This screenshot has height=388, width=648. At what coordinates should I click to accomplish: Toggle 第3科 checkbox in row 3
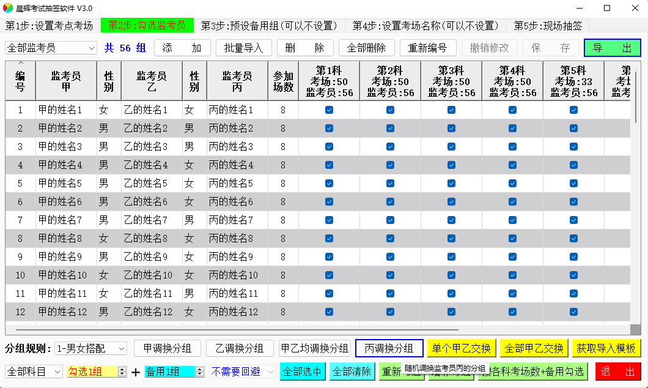tap(451, 146)
